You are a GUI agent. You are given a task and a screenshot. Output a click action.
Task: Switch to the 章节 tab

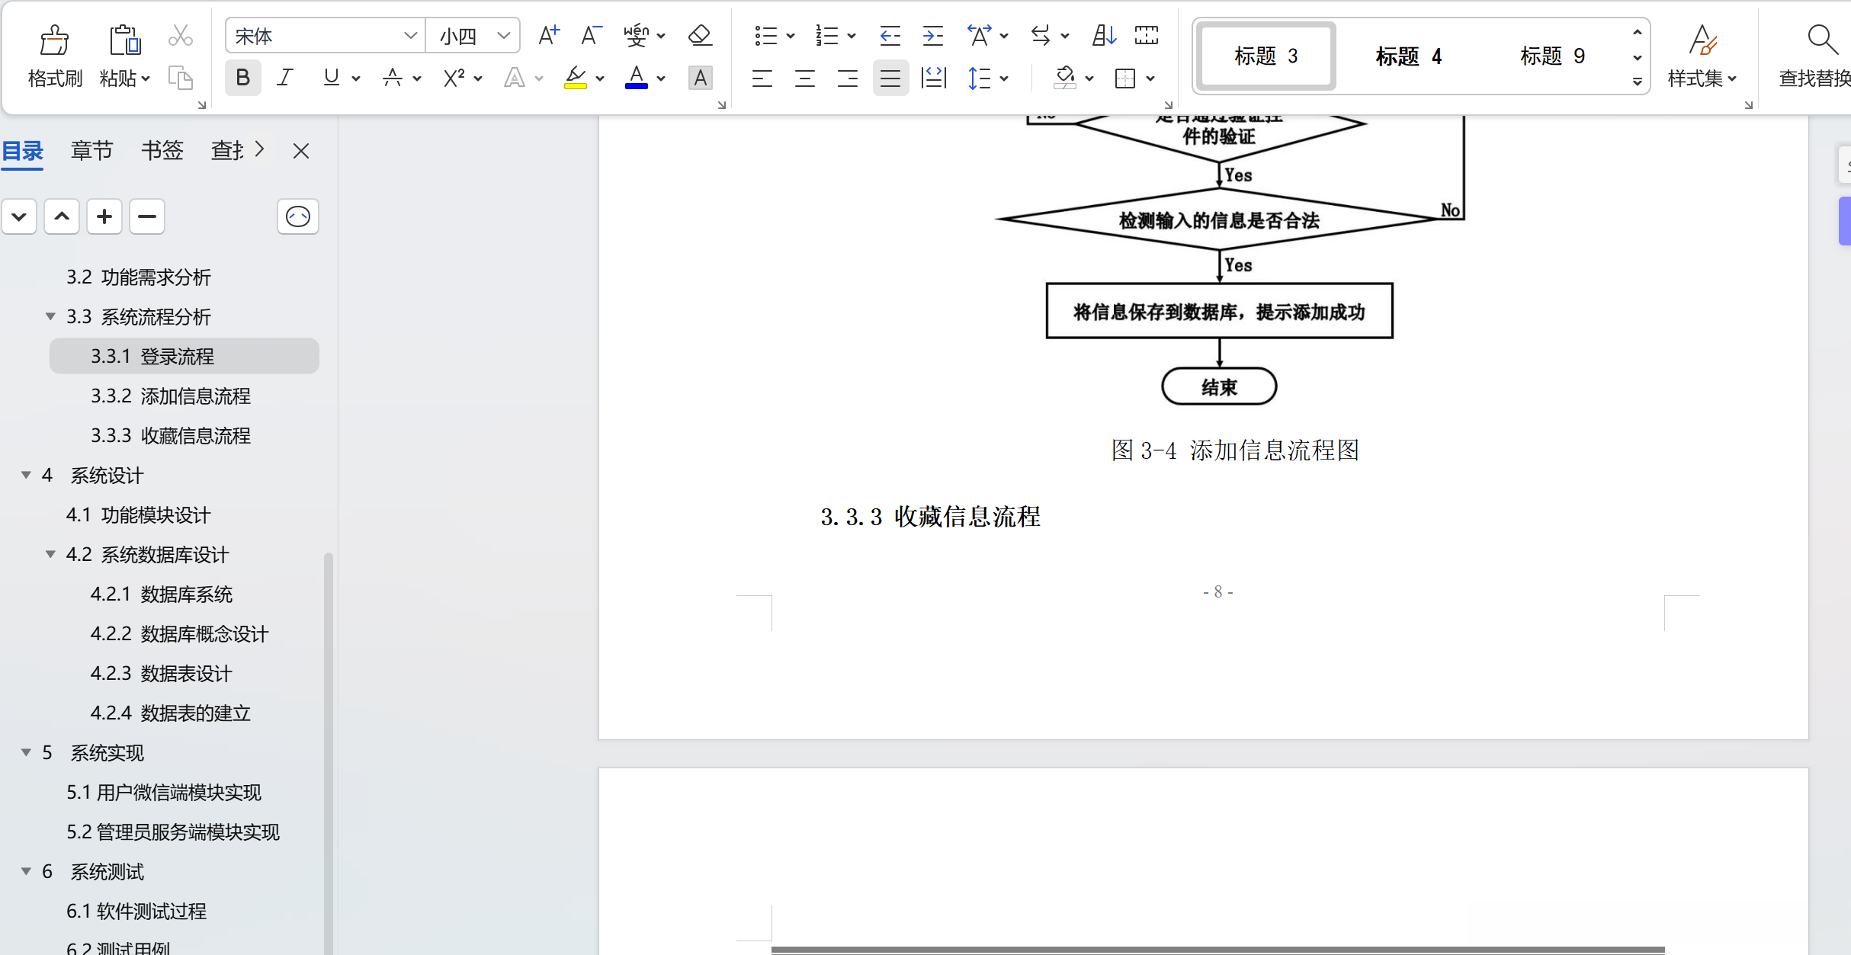[x=91, y=150]
